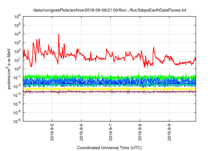Click the 10^-6 y-axis tick label
Image resolution: width=216 pixels, height=151 pixels.
[x=17, y=121]
